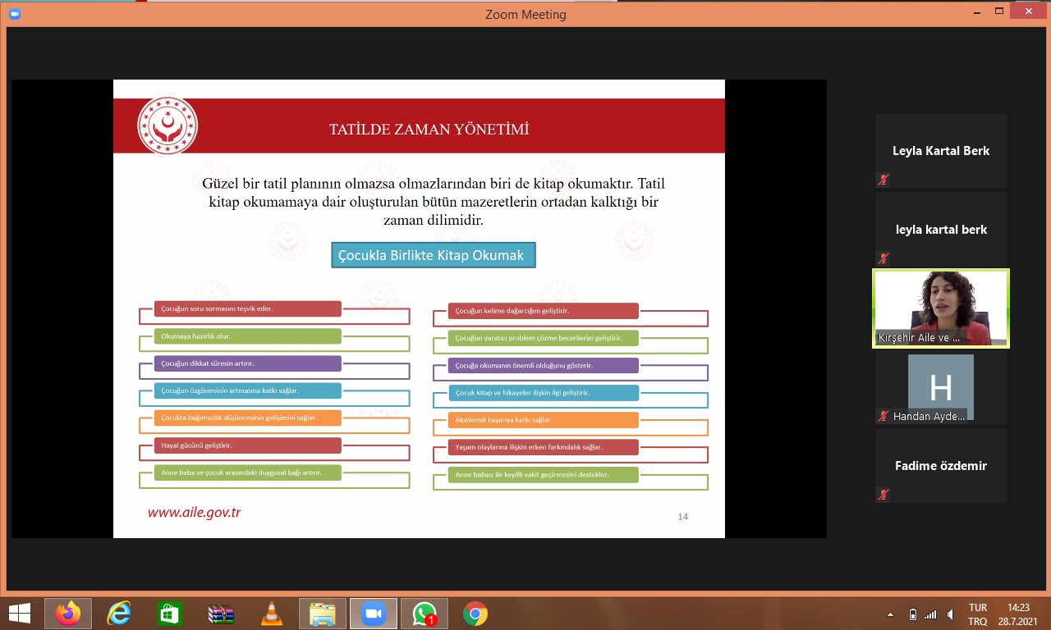Open Google Chrome from the taskbar
The image size is (1051, 630).
coord(475,614)
